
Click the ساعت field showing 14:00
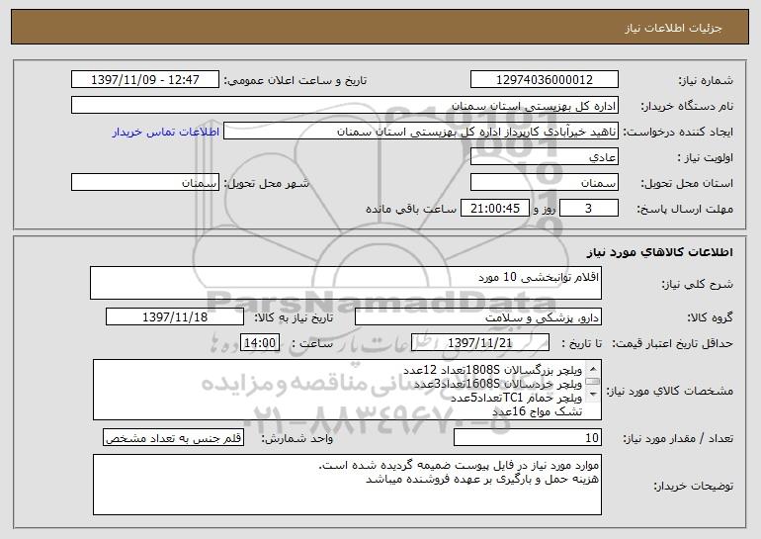coord(260,342)
